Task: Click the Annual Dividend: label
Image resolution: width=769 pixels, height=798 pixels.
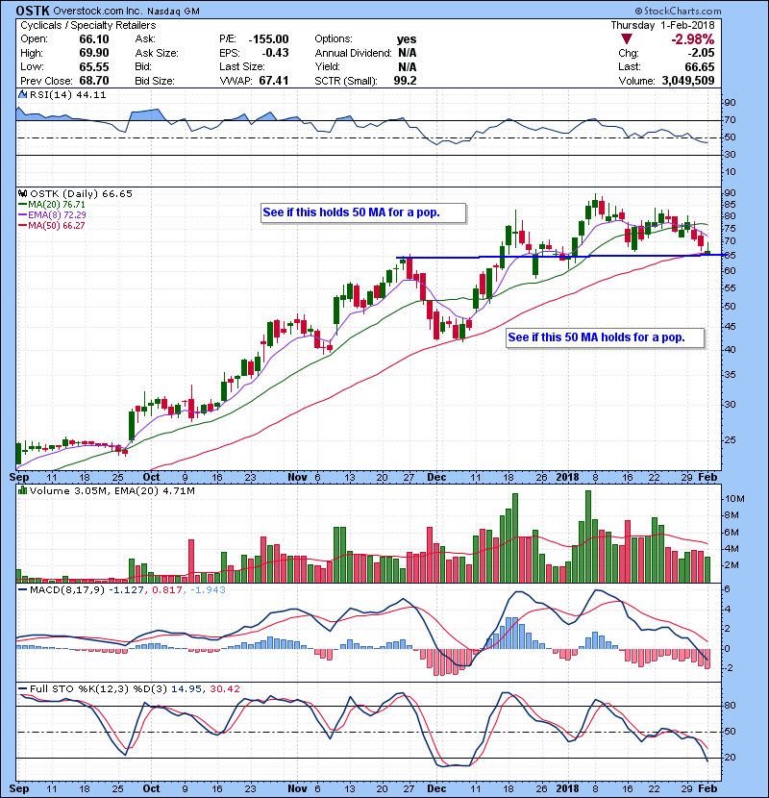Action: [x=353, y=53]
